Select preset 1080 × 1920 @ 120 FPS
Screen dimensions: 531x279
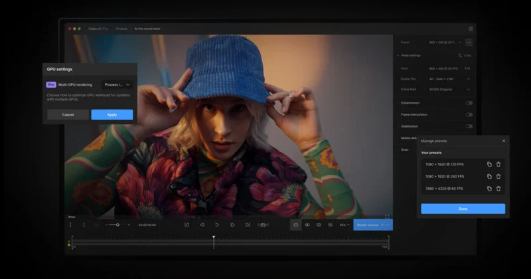(445, 165)
